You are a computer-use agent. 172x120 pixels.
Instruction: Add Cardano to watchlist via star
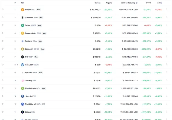[x=3, y=41]
